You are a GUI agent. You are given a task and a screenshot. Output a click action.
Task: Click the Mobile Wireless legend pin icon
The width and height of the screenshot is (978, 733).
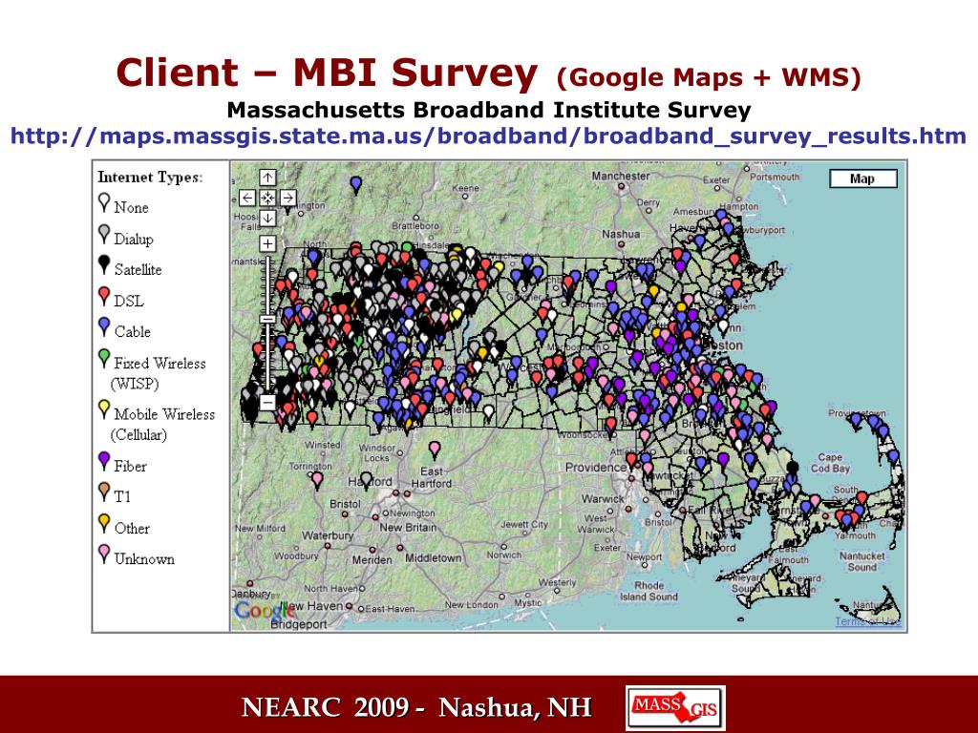[x=104, y=409]
